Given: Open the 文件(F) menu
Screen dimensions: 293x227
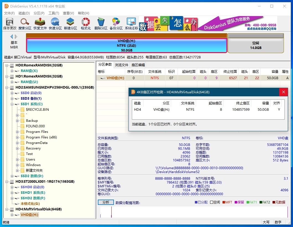Looking at the screenshot, I should 9,13.
